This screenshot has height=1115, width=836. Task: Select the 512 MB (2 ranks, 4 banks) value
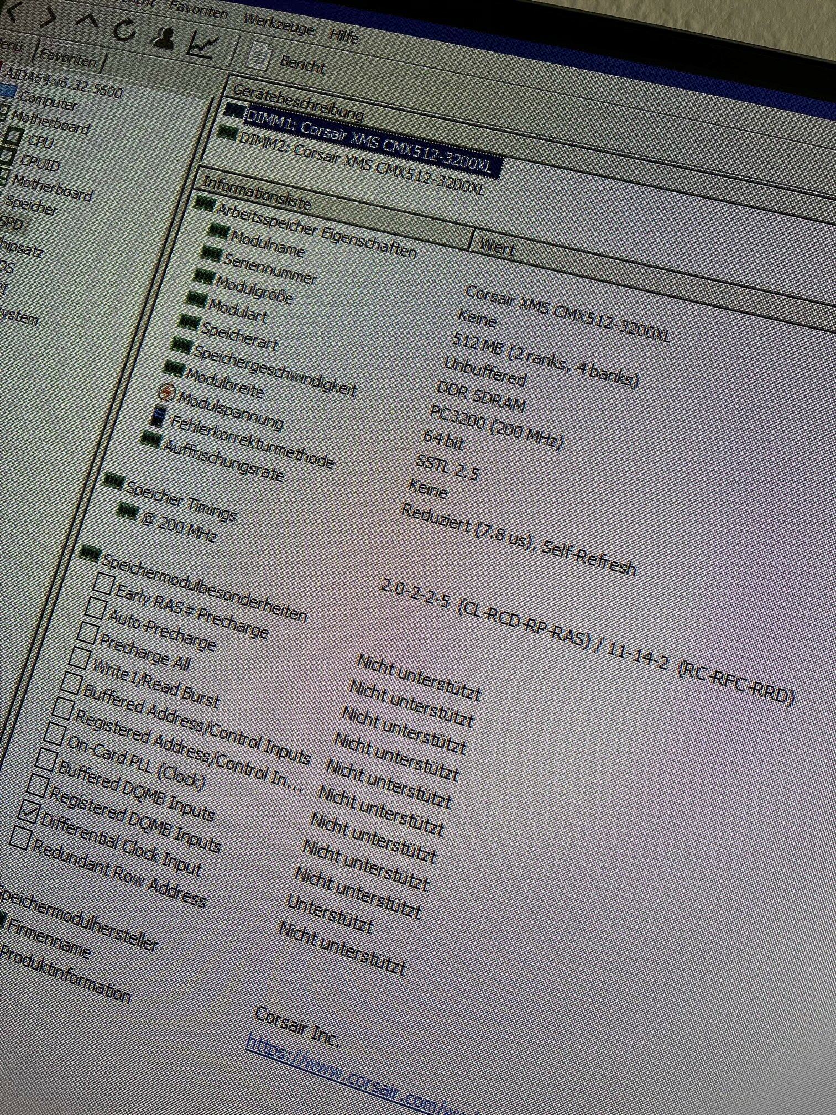(x=545, y=361)
